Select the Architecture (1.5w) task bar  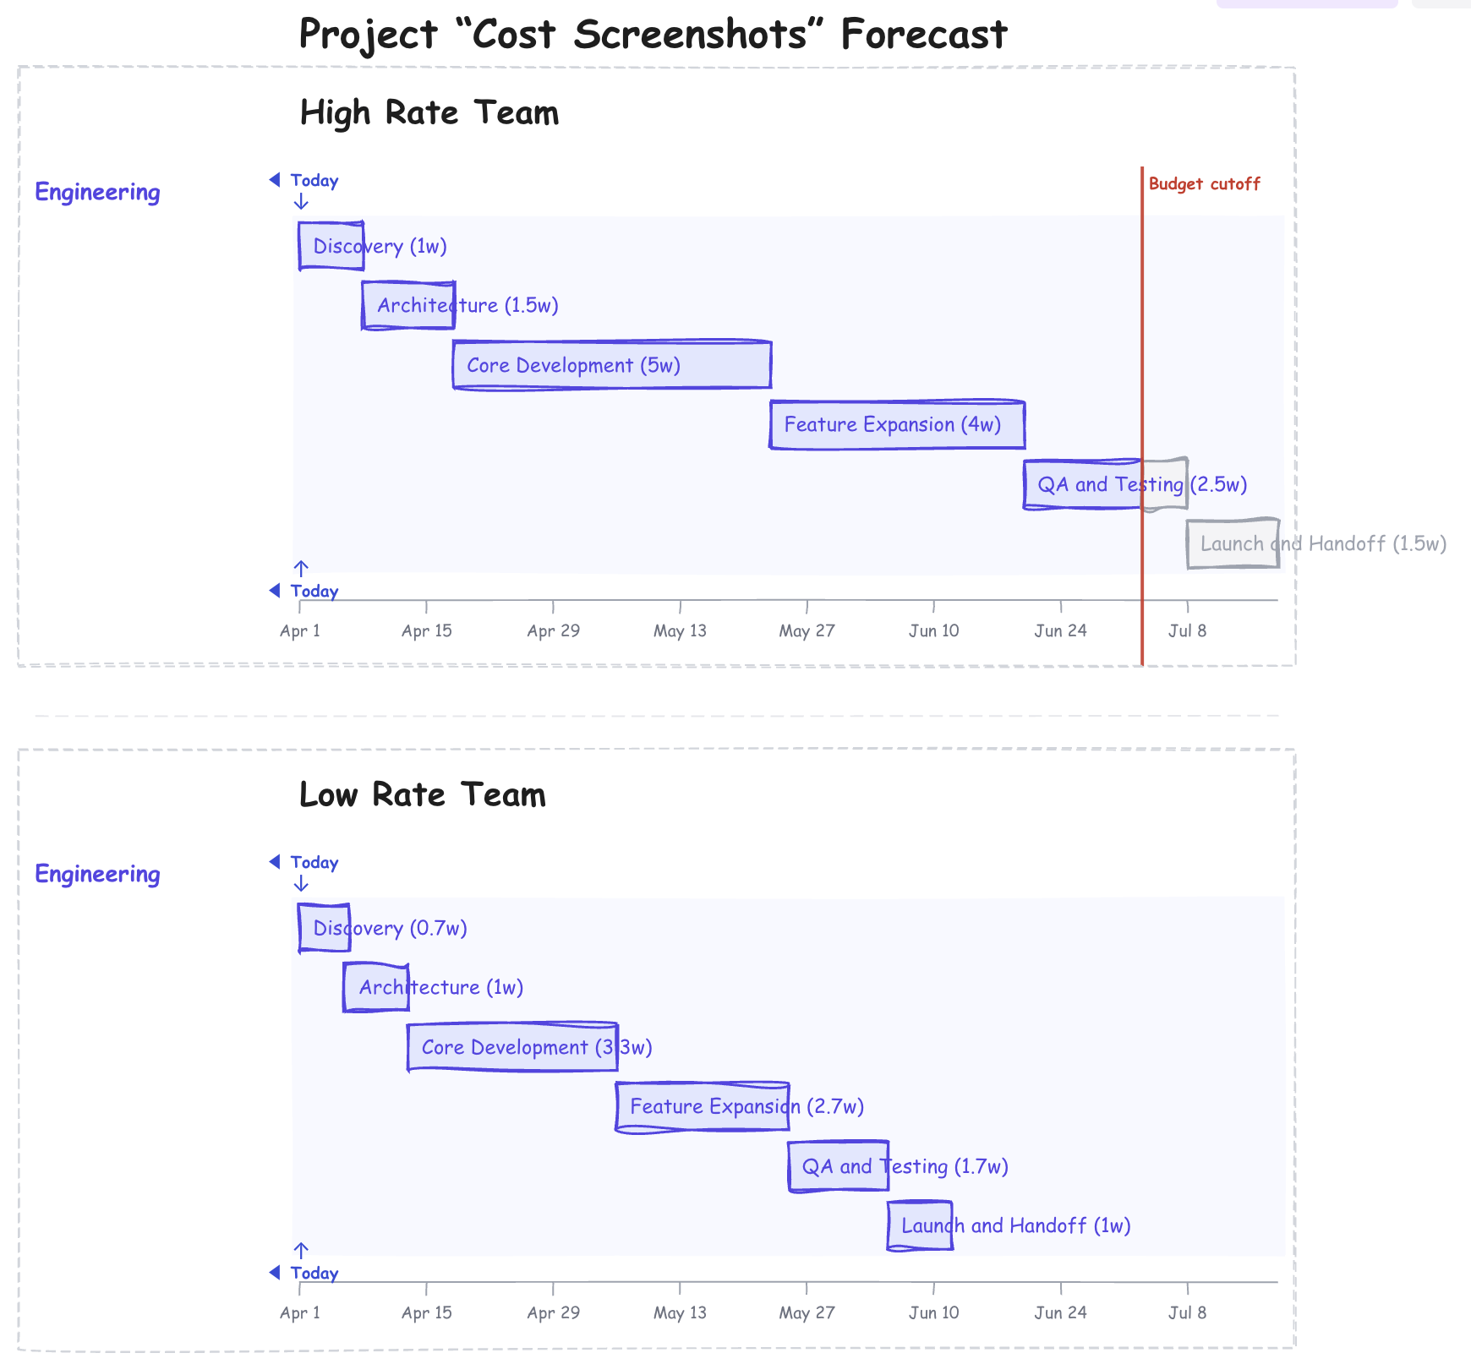click(408, 305)
